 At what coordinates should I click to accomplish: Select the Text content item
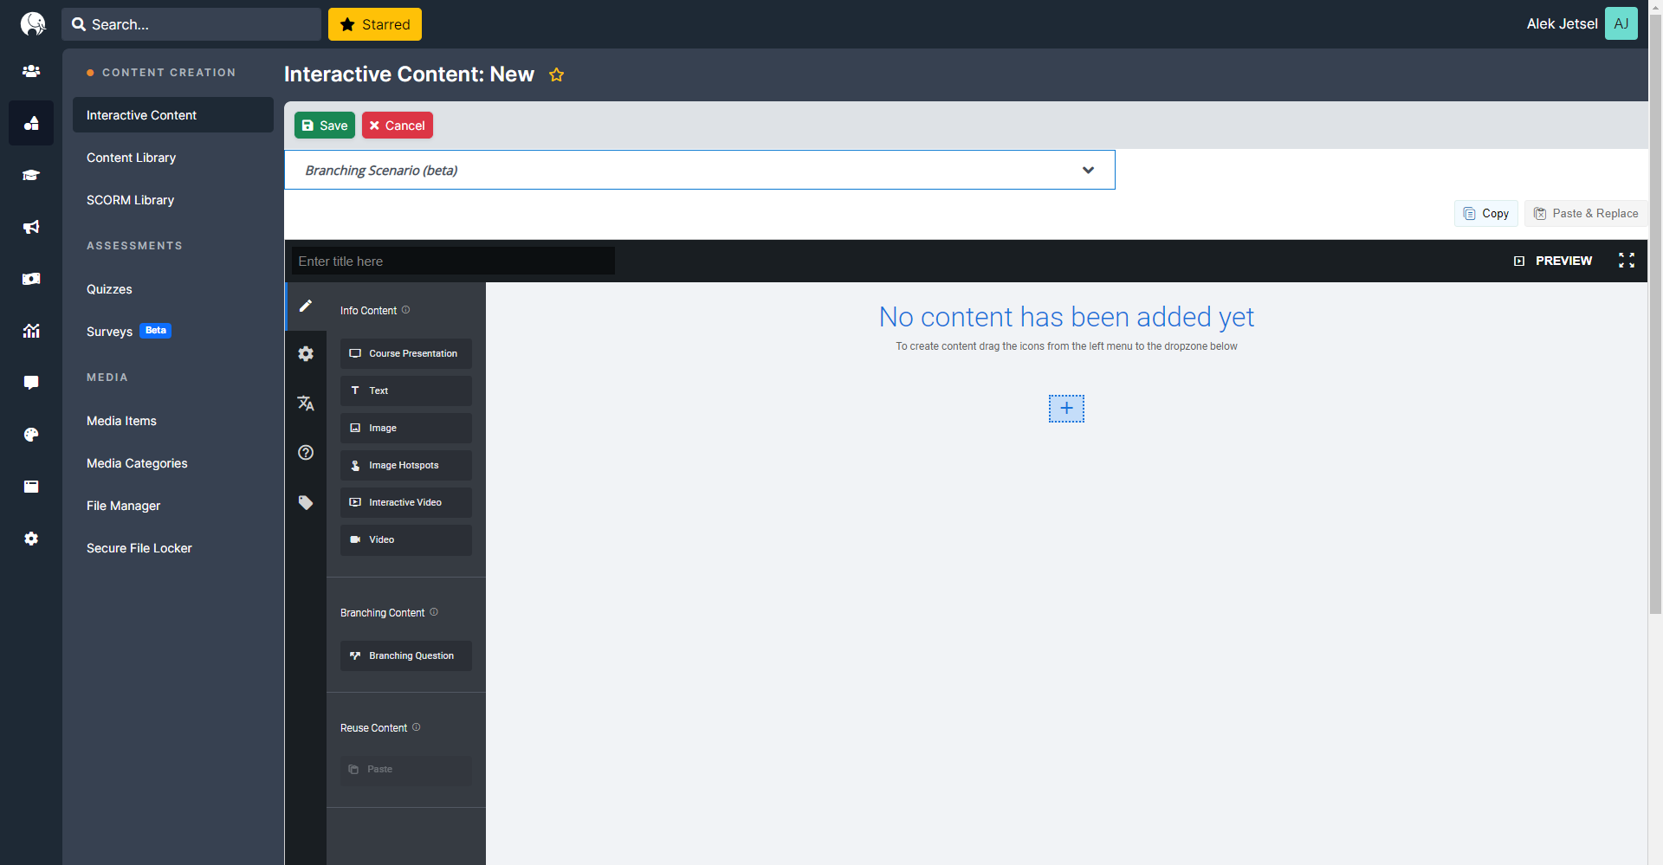click(x=406, y=391)
